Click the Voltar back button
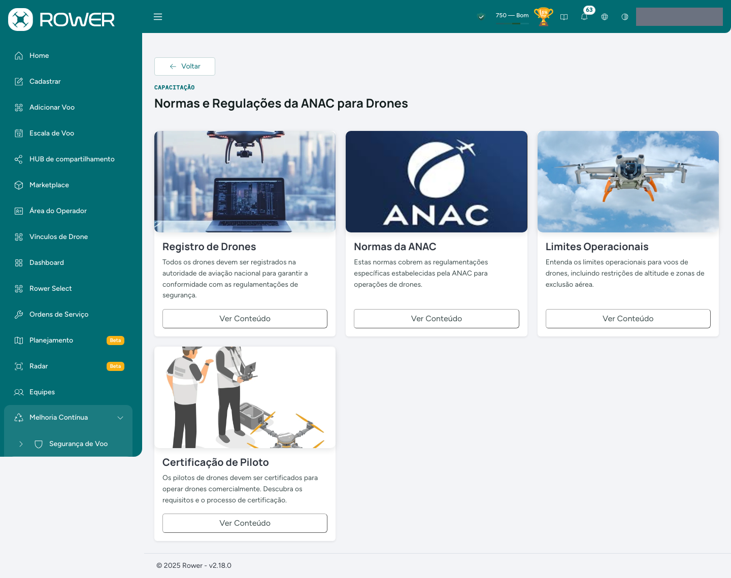This screenshot has height=578, width=731. pyautogui.click(x=185, y=66)
